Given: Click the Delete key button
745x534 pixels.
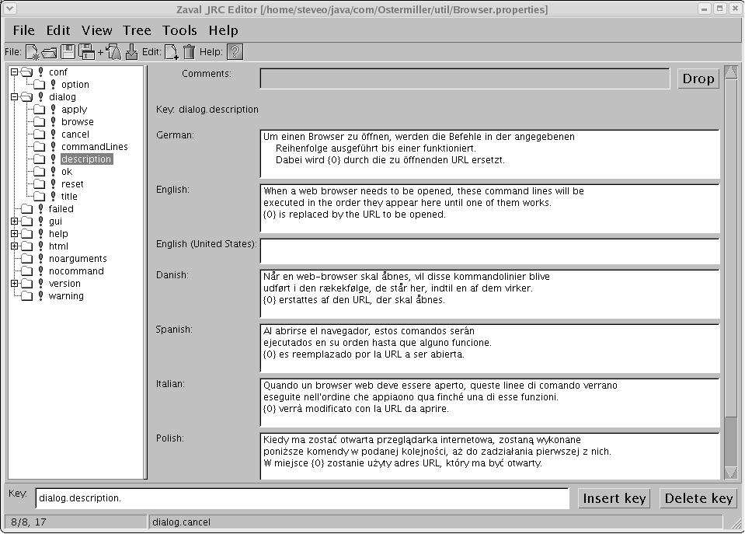Looking at the screenshot, I should click(698, 498).
